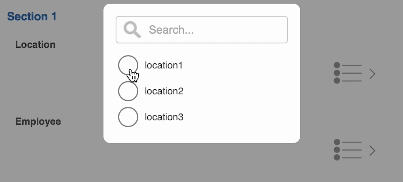The height and width of the screenshot is (182, 403).
Task: Click the location2 option label
Action: pyautogui.click(x=164, y=91)
